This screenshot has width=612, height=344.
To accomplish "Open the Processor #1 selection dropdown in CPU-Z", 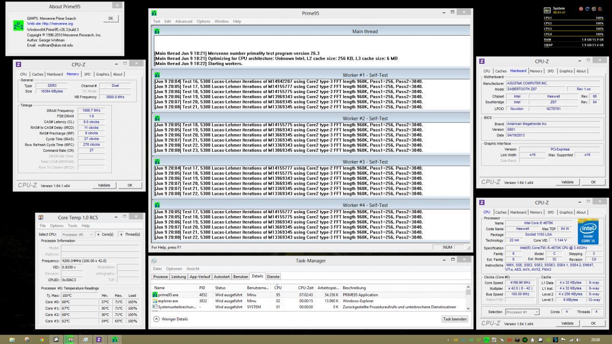I will [522, 312].
